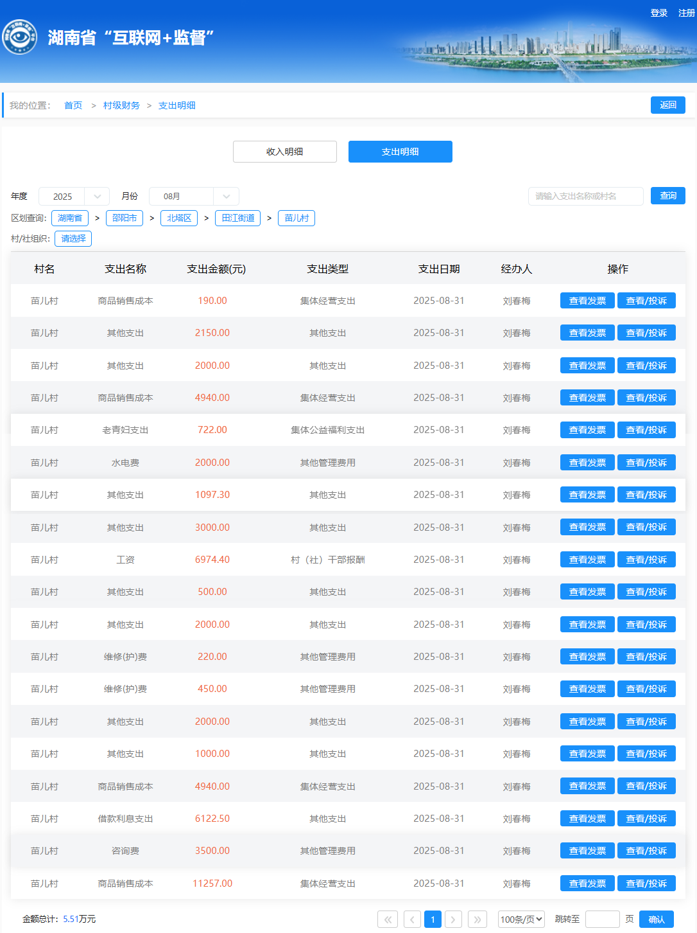Screen dimensions: 697x933
Task: Focus the expense name search field
Action: pyautogui.click(x=585, y=196)
